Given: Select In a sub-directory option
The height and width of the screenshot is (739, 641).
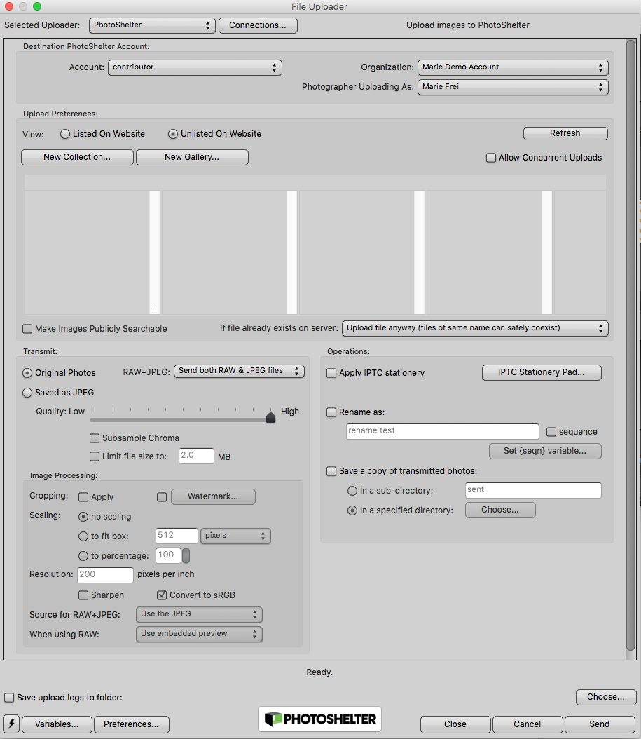Looking at the screenshot, I should coord(352,491).
